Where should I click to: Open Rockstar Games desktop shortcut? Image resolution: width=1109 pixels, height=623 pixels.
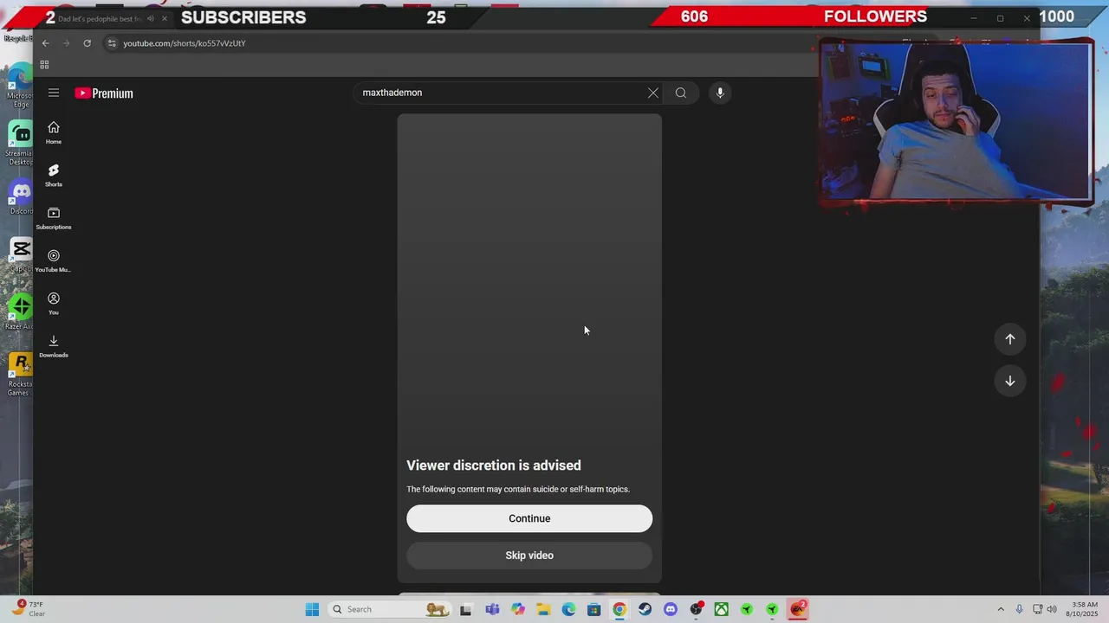[x=21, y=375]
